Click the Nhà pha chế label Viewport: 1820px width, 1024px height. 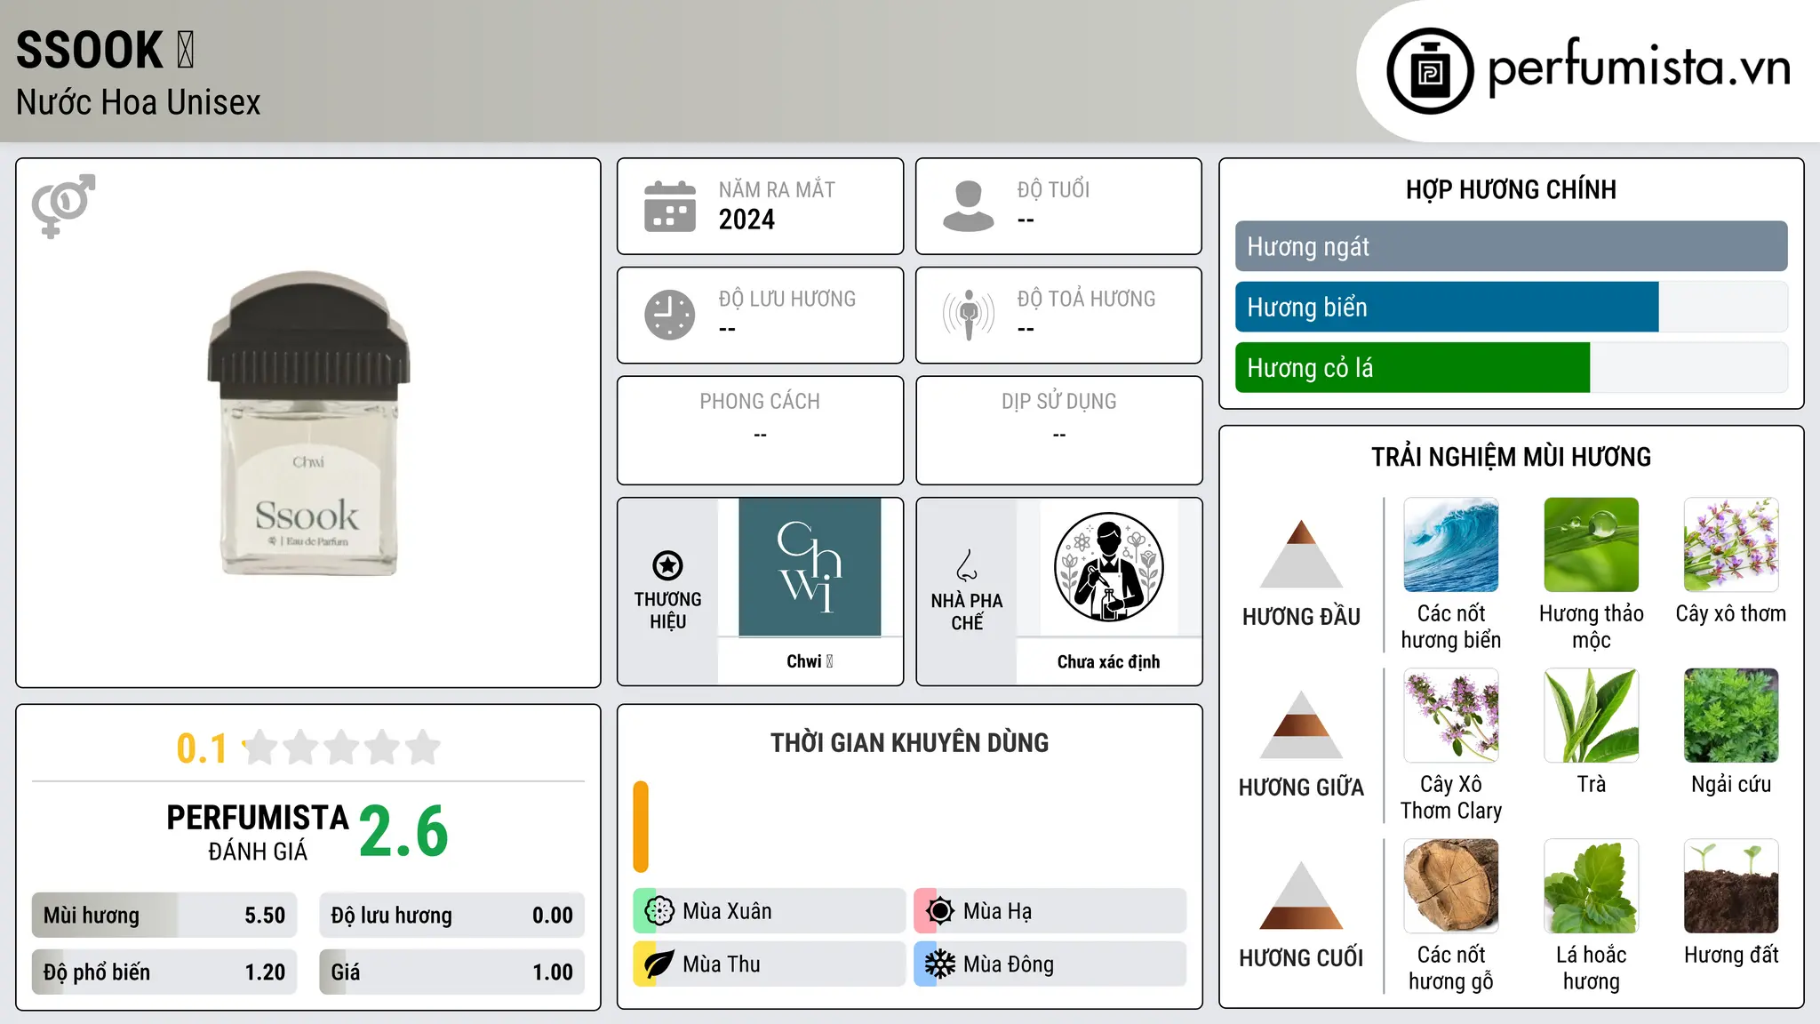tap(967, 612)
